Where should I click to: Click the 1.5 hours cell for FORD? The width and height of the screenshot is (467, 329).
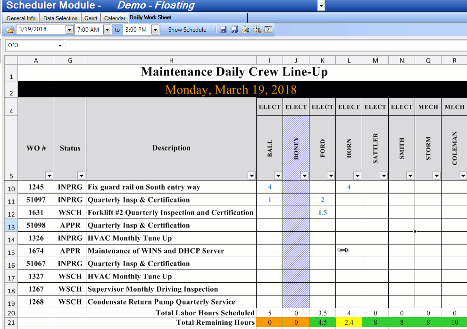(x=323, y=212)
